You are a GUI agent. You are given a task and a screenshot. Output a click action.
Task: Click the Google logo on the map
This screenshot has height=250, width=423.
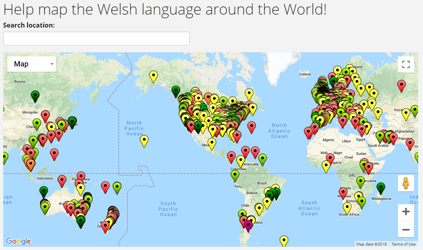coord(18,241)
